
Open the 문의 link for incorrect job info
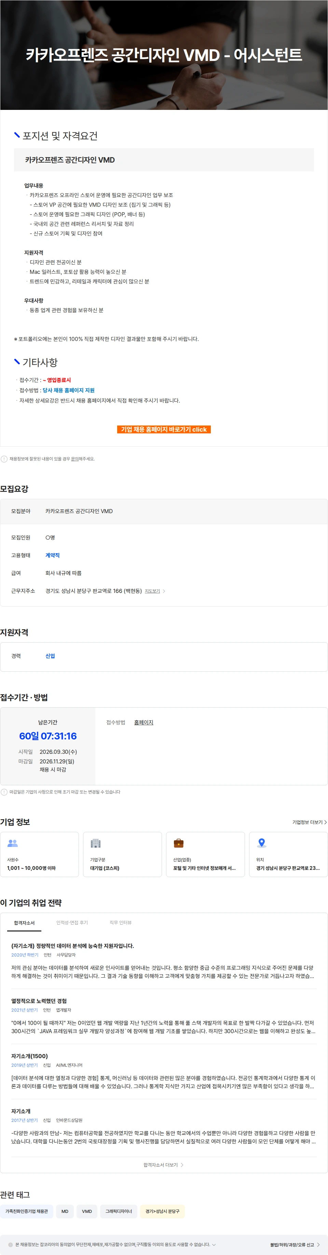pyautogui.click(x=75, y=459)
